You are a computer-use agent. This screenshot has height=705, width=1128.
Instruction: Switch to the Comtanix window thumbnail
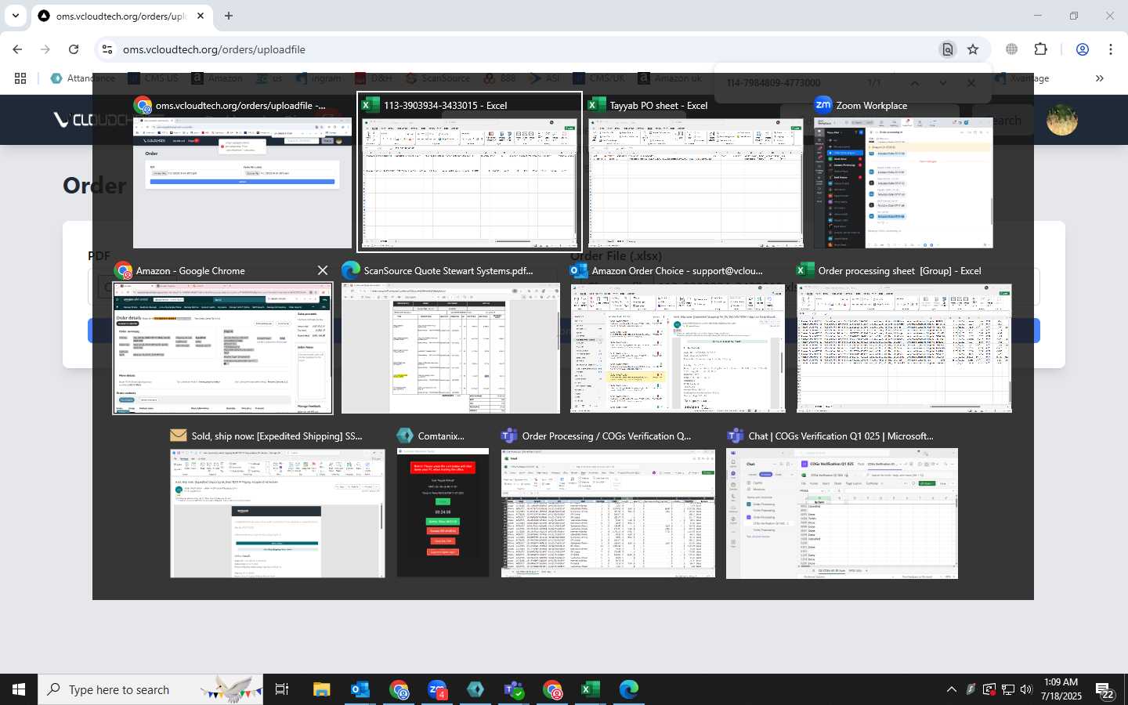(x=443, y=513)
